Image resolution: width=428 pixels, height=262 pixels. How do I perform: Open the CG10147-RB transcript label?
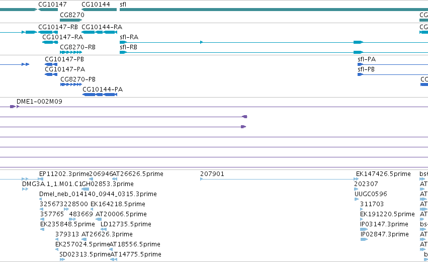coord(58,27)
